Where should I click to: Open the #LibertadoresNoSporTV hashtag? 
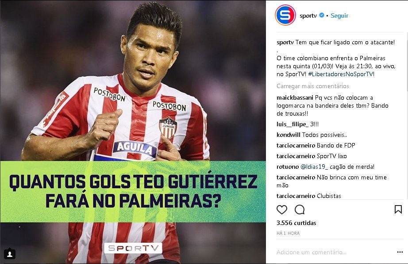[341, 74]
